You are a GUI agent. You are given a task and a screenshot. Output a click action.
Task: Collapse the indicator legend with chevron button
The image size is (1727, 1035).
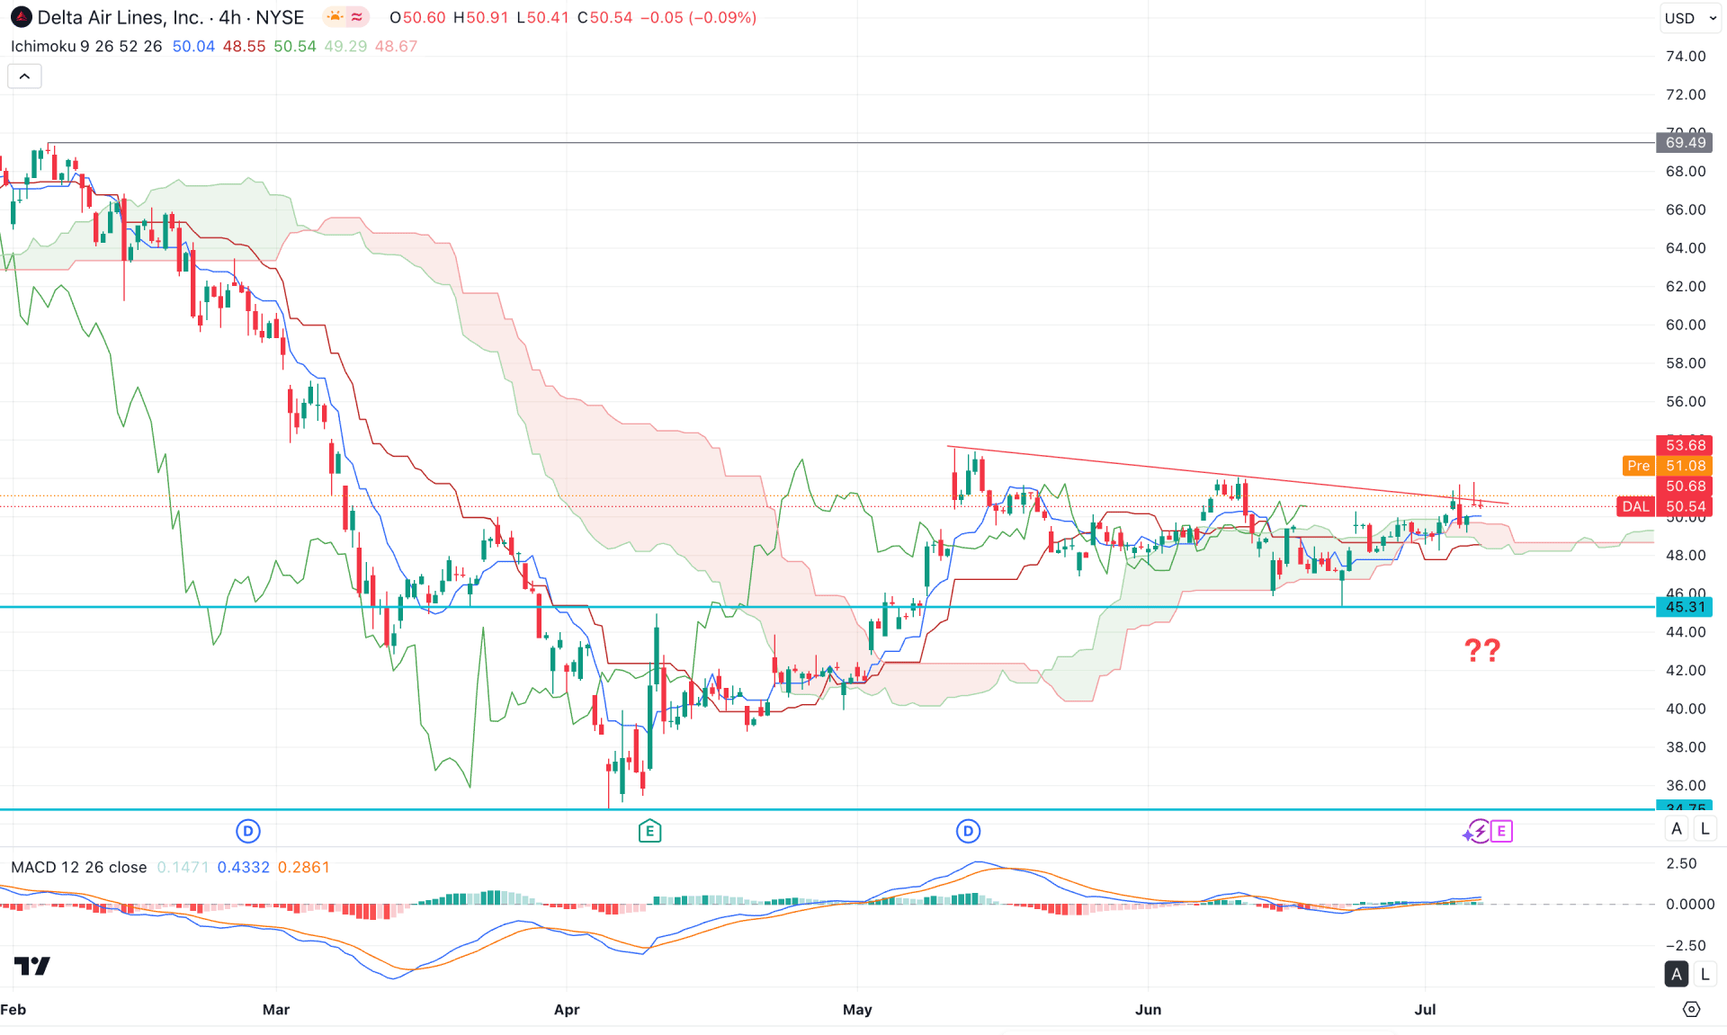(x=24, y=76)
